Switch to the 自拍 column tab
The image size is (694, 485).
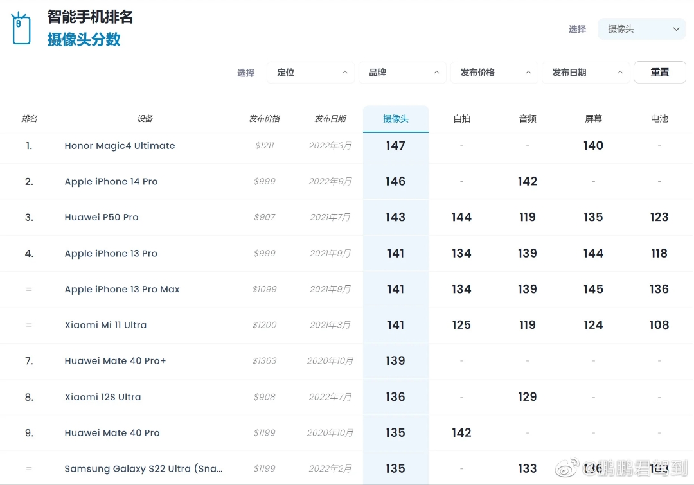pyautogui.click(x=461, y=119)
